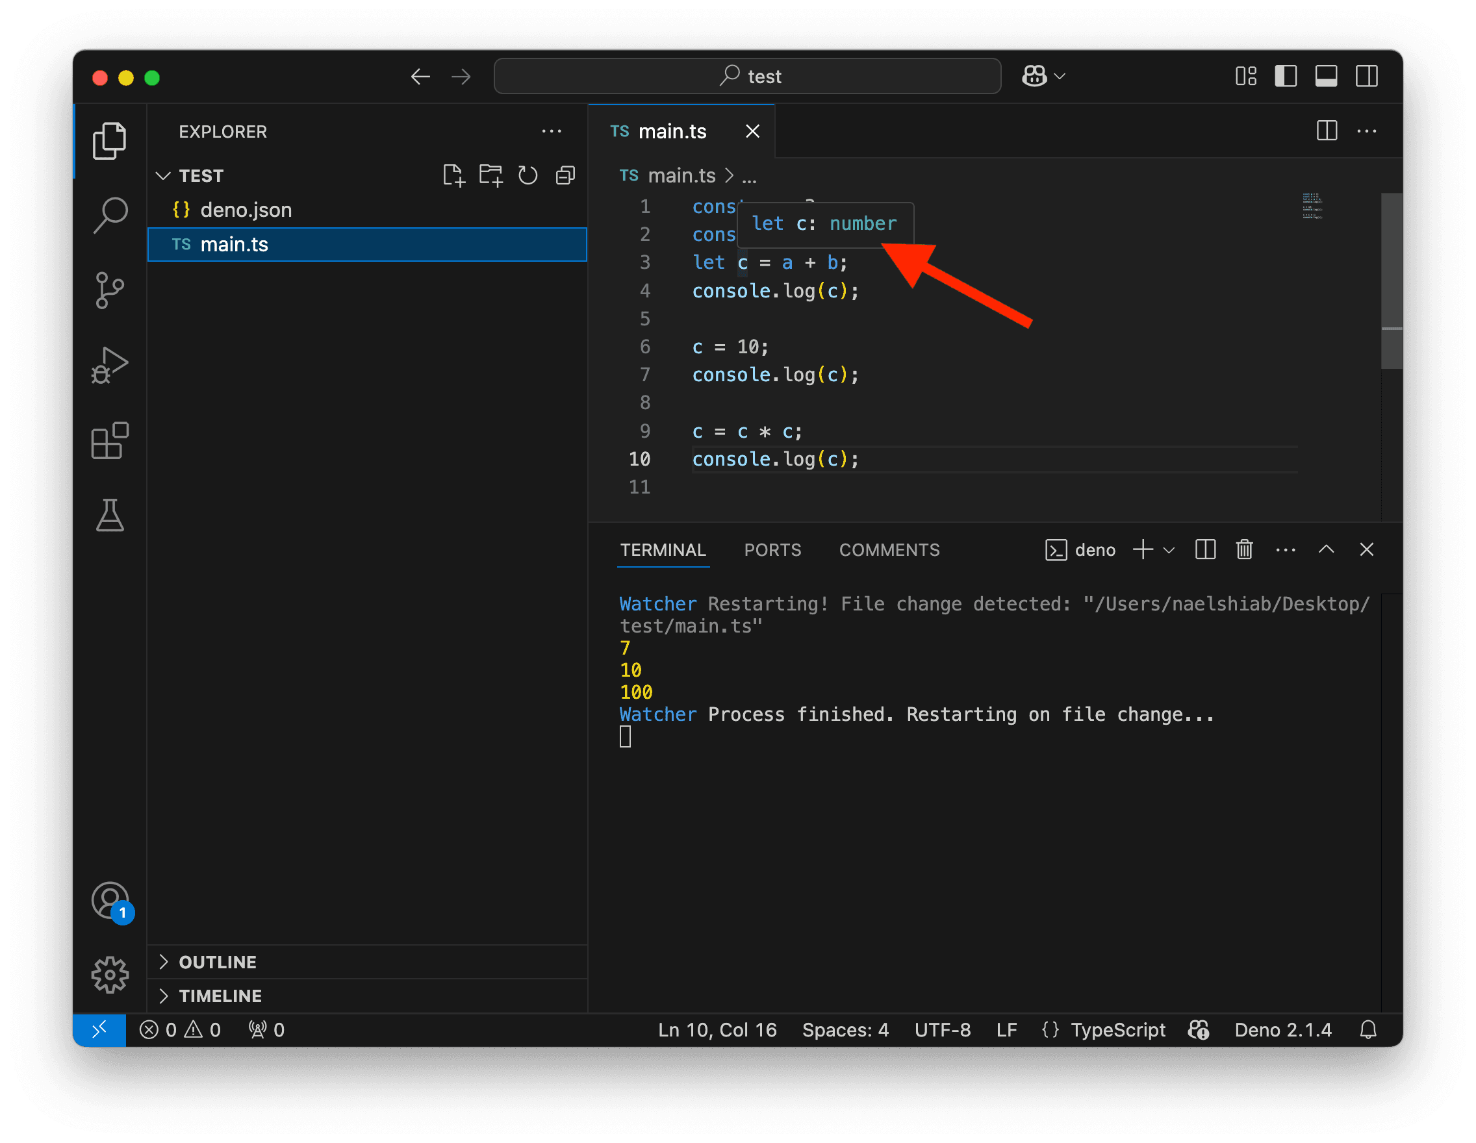Image resolution: width=1476 pixels, height=1143 pixels.
Task: Switch to the PORTS tab
Action: 772,550
